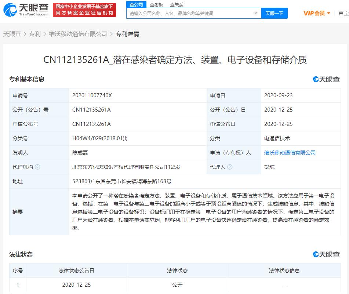Screen dimensions: 349x294
Task: Focus the company name search field
Action: (190, 13)
